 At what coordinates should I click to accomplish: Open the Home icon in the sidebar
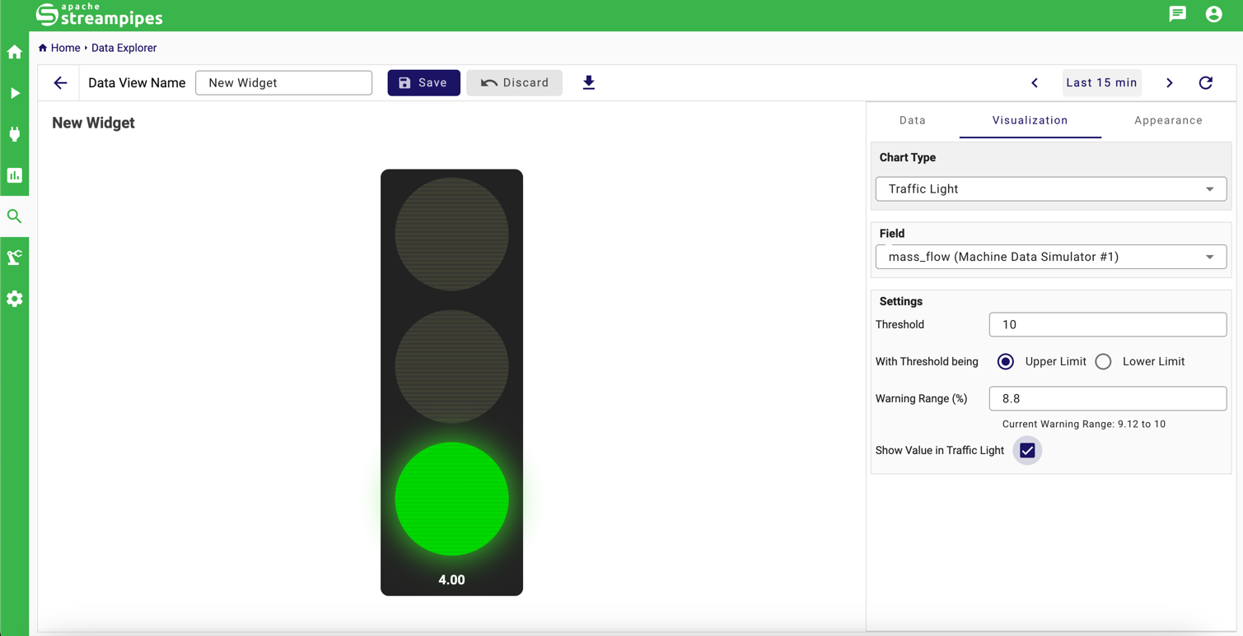point(15,53)
